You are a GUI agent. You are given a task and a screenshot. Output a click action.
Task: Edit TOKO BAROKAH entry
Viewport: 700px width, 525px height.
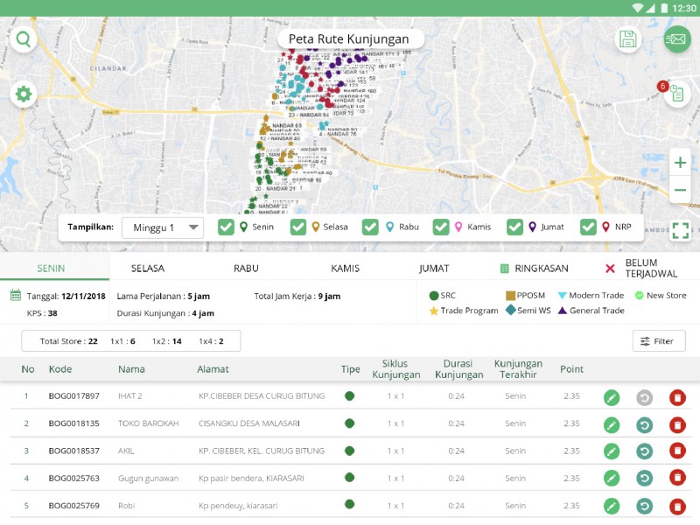pyautogui.click(x=611, y=425)
